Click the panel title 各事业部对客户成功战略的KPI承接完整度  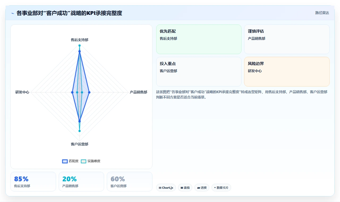[x=69, y=13]
